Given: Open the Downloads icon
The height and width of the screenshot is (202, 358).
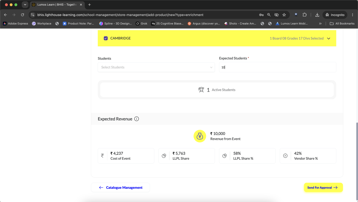Looking at the screenshot, I should click(x=317, y=15).
